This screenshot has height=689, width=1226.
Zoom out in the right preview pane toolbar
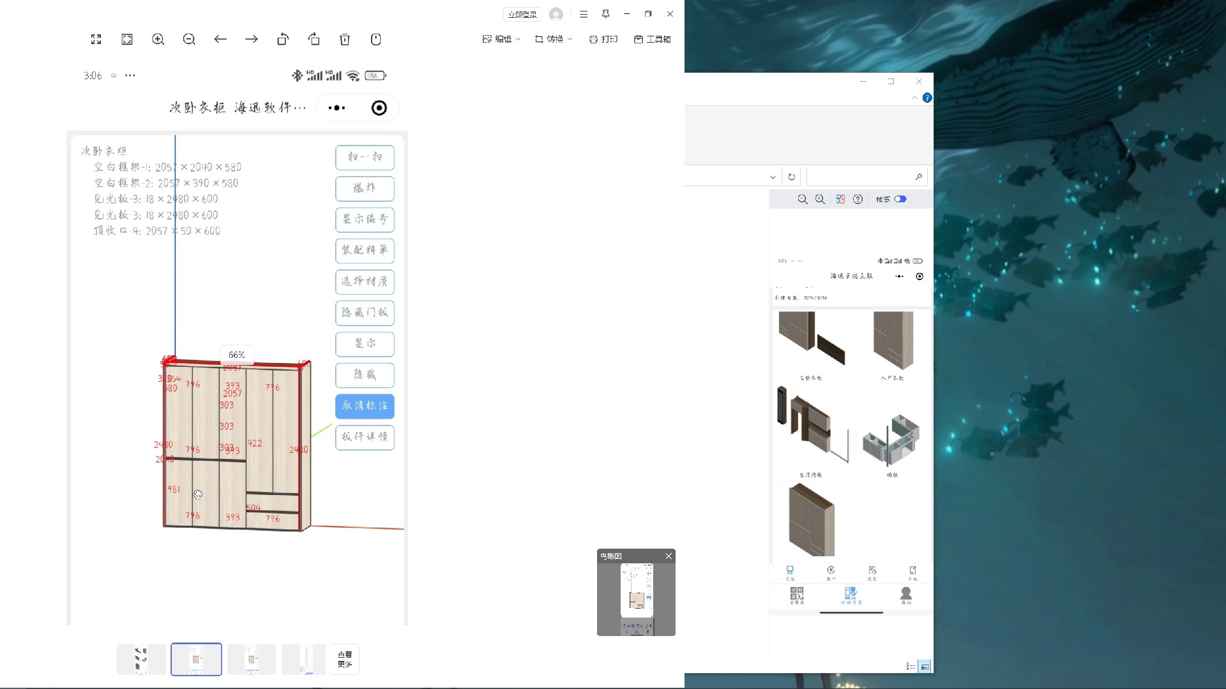tap(803, 199)
